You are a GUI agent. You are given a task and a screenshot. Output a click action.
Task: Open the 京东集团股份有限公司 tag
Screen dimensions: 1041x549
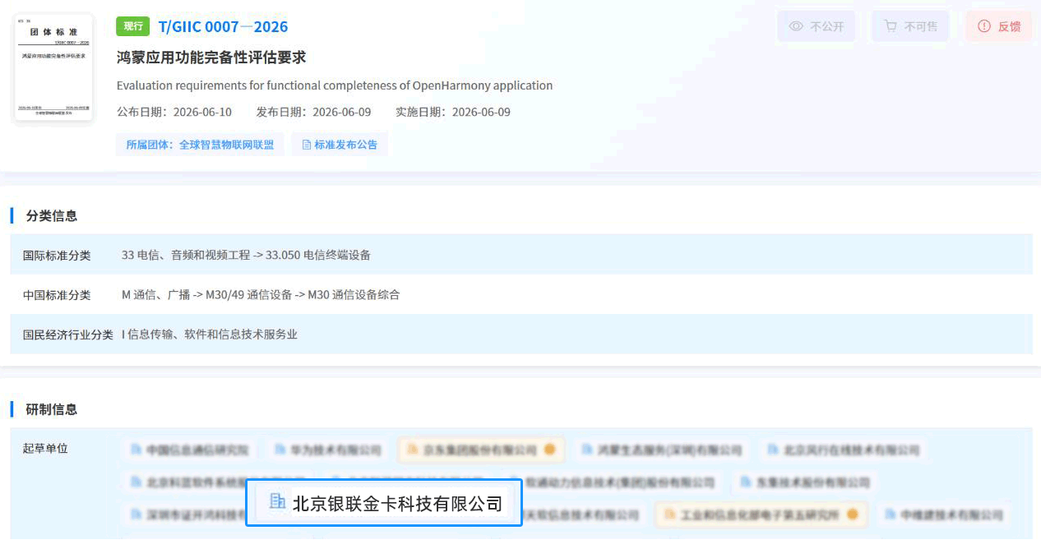click(x=481, y=450)
